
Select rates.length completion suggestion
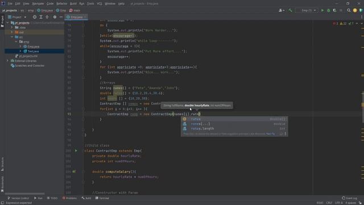(x=234, y=129)
